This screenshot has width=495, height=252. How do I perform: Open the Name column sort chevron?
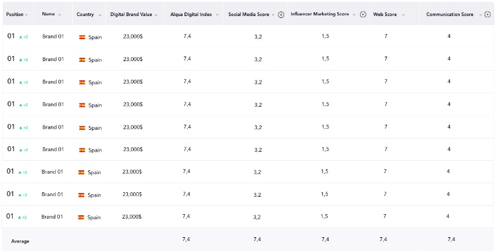tap(60, 15)
